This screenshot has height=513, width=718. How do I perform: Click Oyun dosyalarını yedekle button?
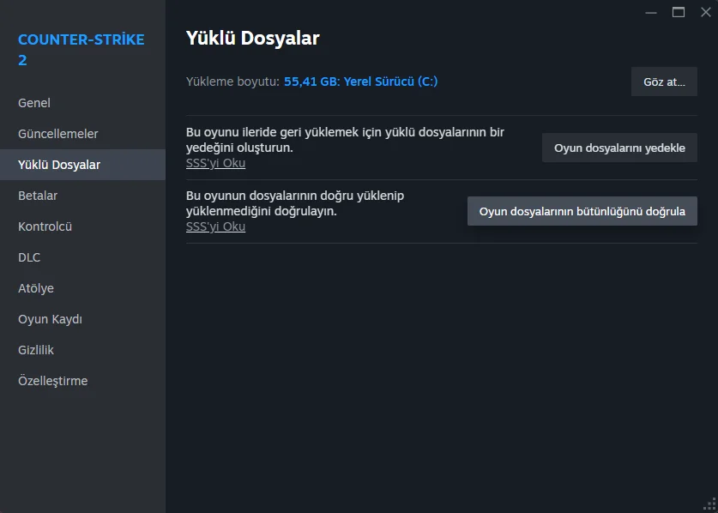point(619,148)
